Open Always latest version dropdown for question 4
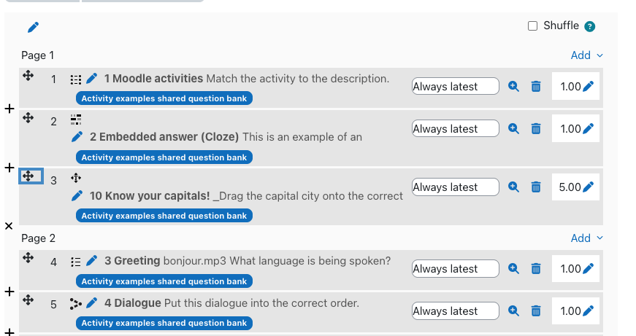 tap(456, 268)
